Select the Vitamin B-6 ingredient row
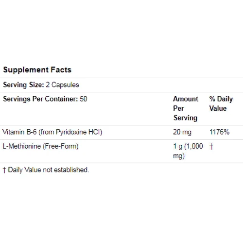 tap(121, 132)
